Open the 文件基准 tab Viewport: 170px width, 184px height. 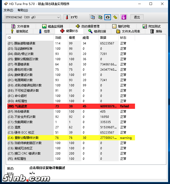coord(20,26)
